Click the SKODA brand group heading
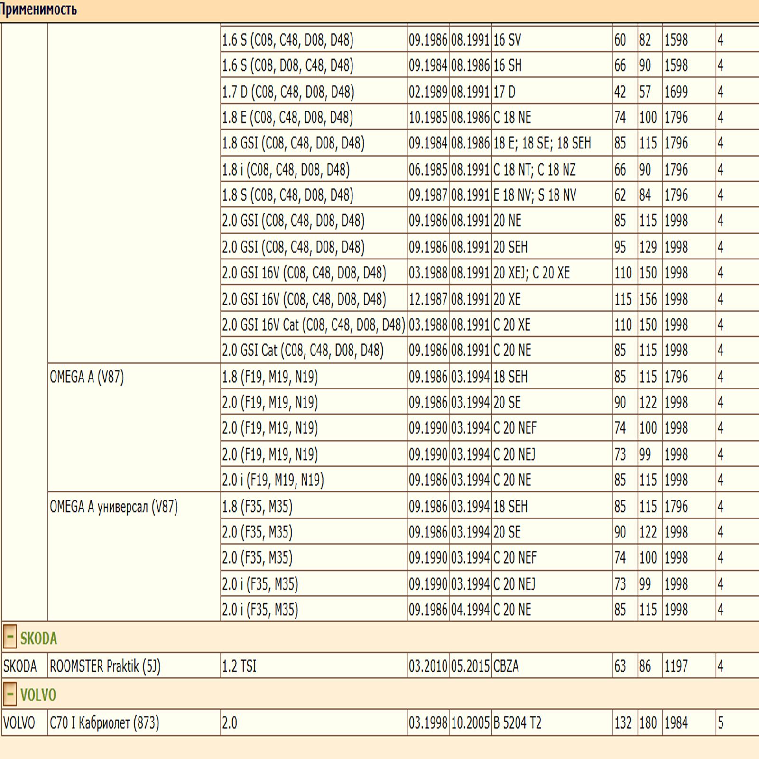The height and width of the screenshot is (759, 759). (38, 639)
